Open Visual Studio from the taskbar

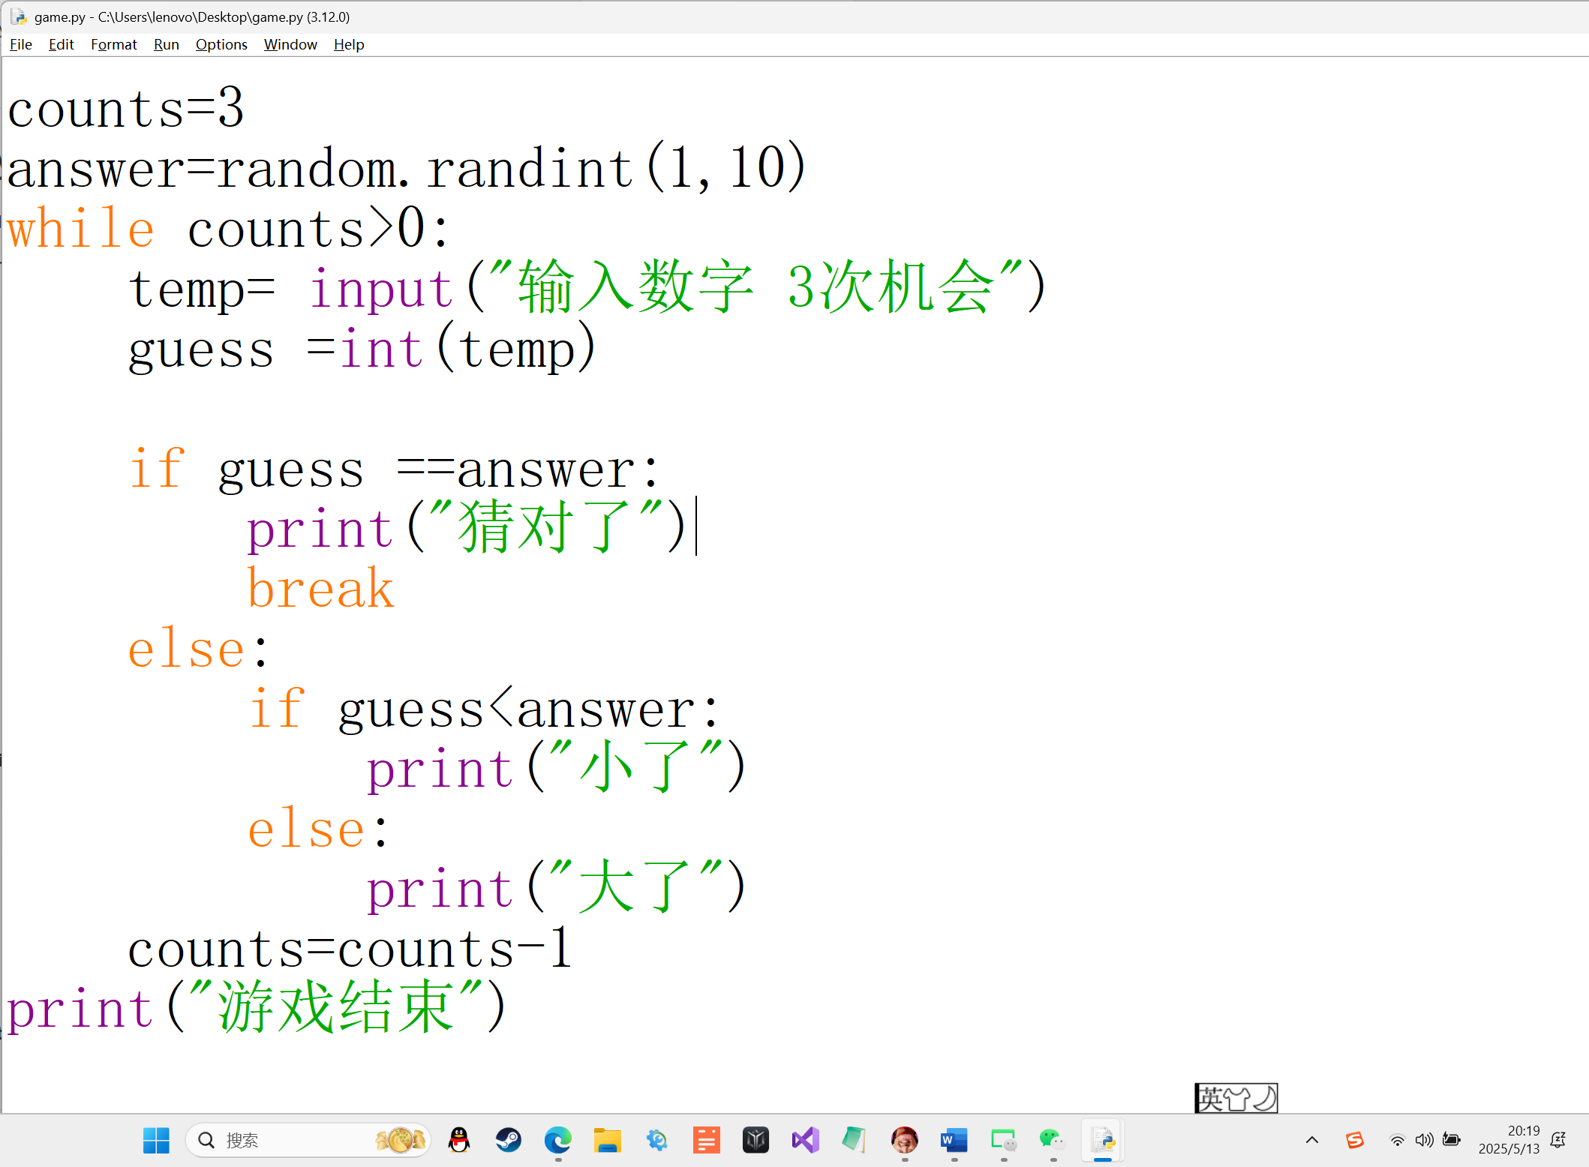click(805, 1141)
